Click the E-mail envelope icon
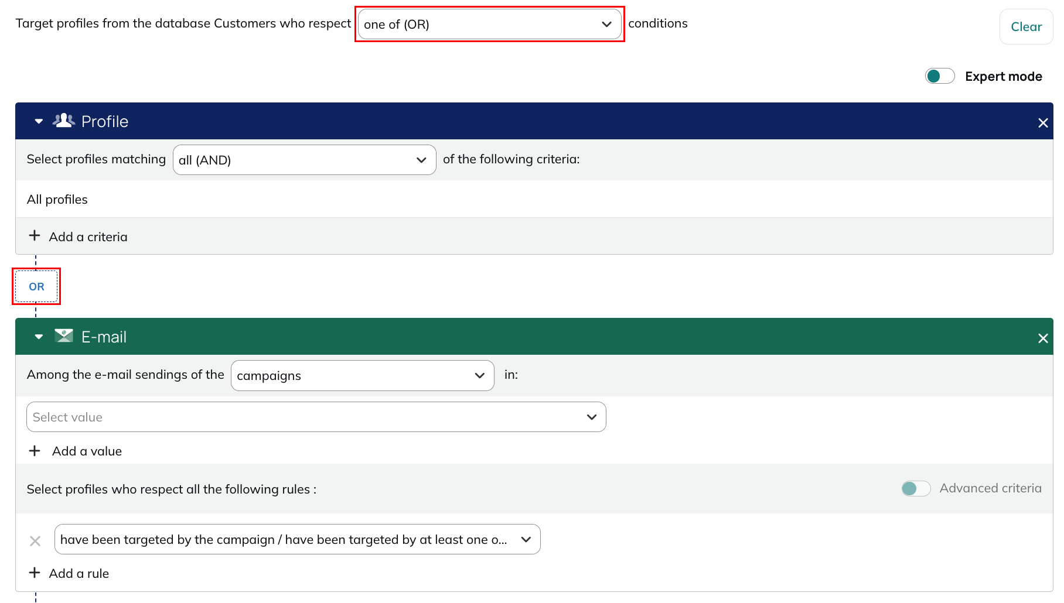 [x=64, y=335]
